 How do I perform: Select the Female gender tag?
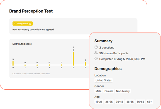pyautogui.click(x=109, y=91)
